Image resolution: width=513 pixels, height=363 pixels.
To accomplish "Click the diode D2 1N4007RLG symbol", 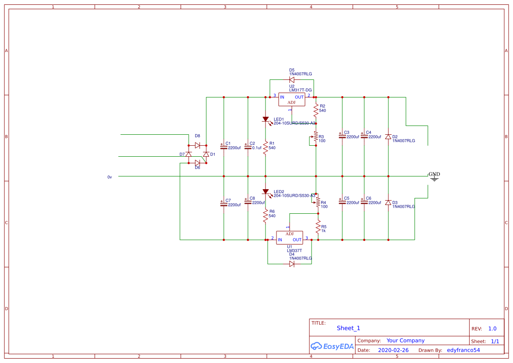I will 388,137.
